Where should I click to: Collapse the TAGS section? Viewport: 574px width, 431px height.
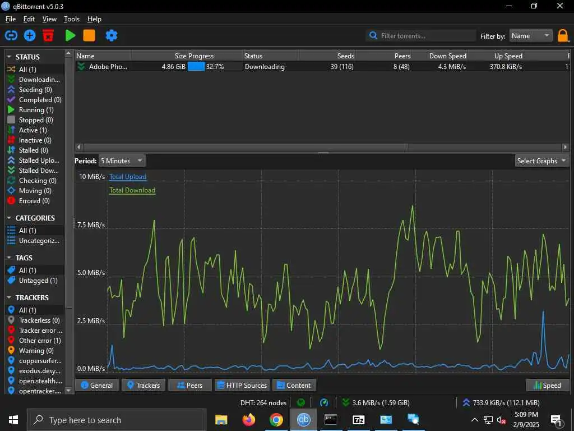click(x=9, y=258)
